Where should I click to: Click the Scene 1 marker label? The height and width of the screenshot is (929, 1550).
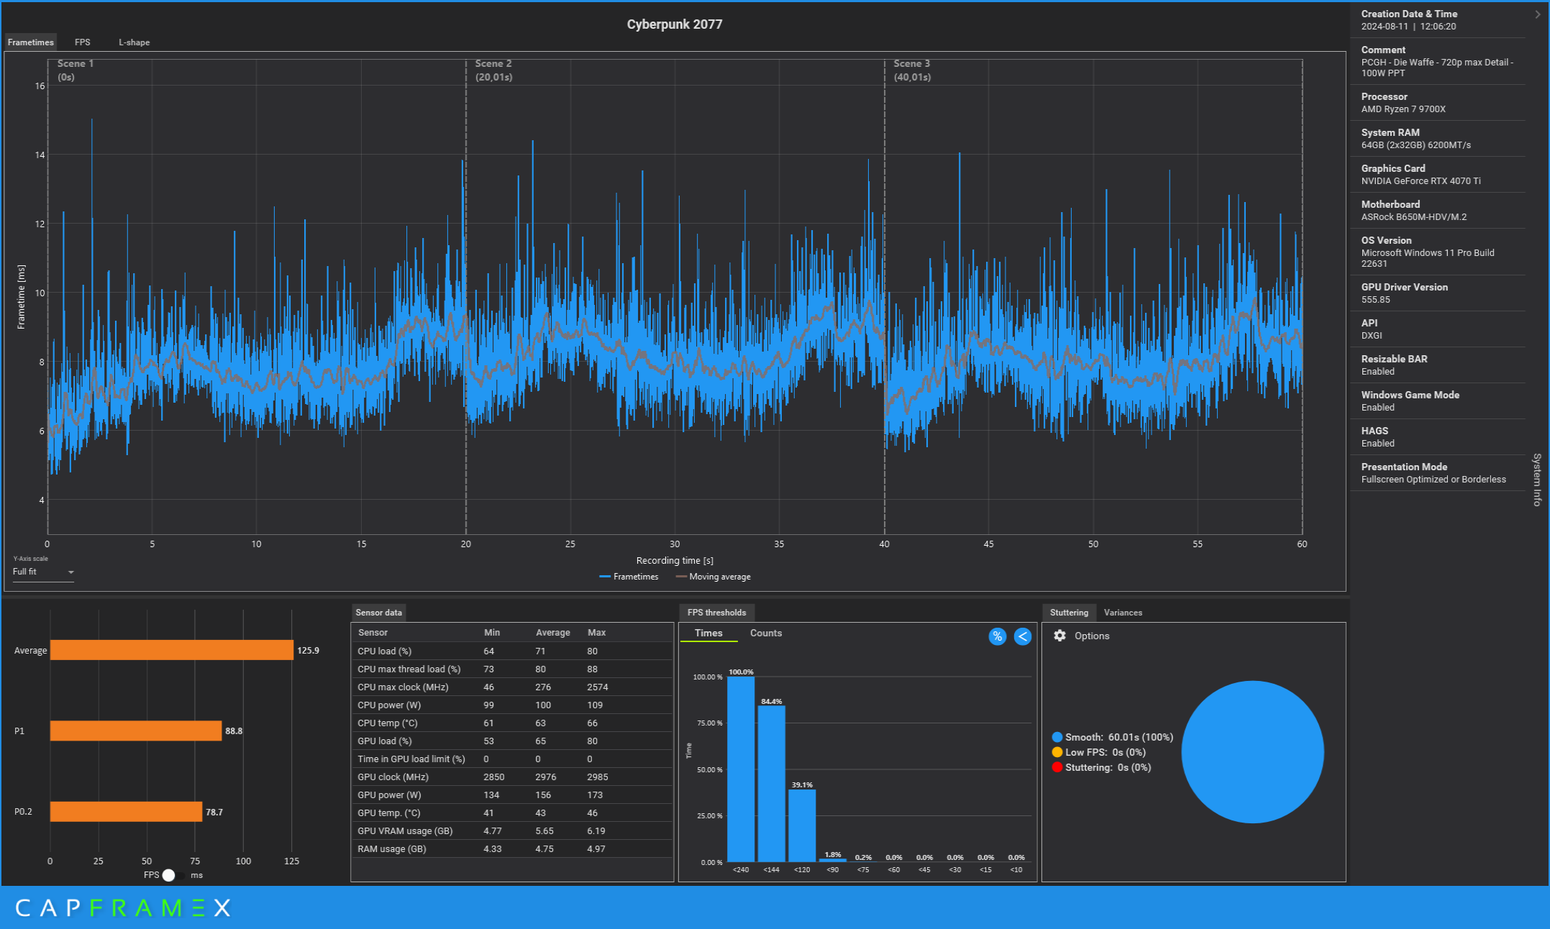click(75, 70)
